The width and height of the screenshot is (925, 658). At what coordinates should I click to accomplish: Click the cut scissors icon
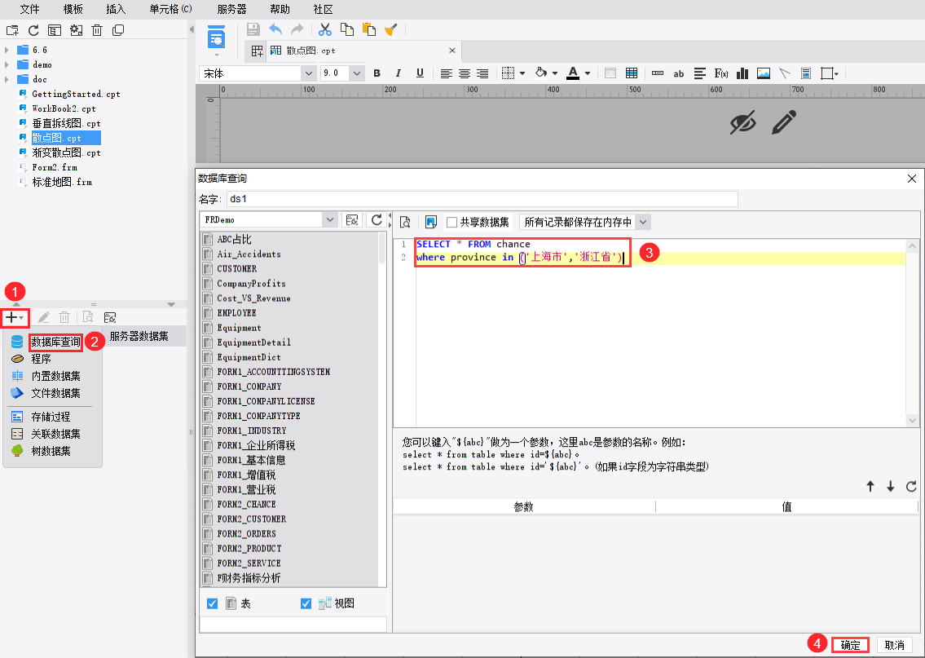point(325,29)
